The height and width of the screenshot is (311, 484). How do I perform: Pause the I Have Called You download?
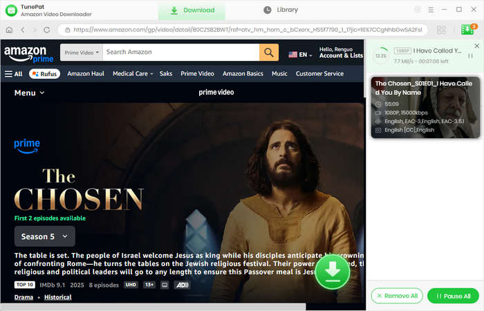[x=470, y=56]
